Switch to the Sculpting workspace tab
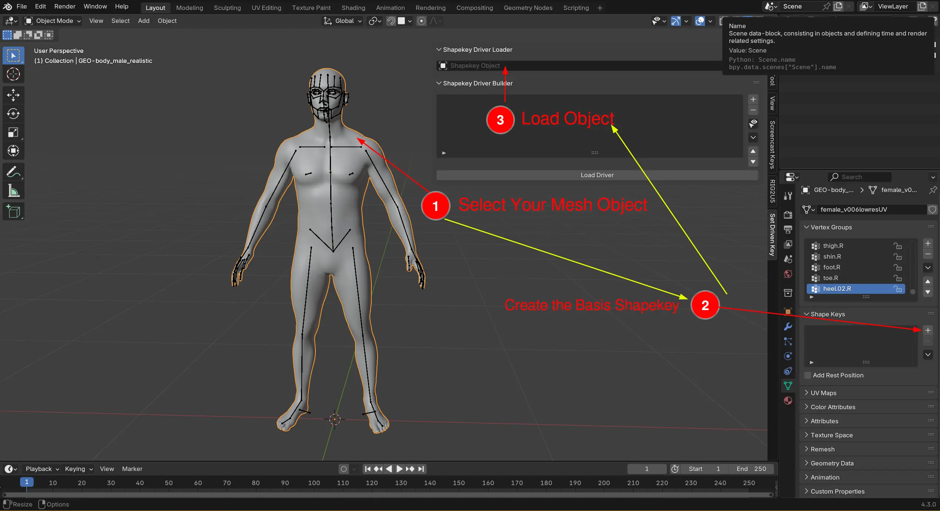Viewport: 940px width, 511px height. pos(227,8)
